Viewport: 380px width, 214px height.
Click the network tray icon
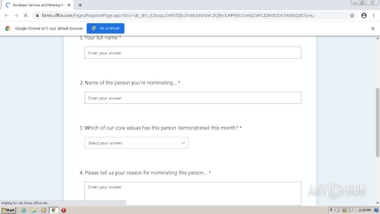[x=345, y=210]
